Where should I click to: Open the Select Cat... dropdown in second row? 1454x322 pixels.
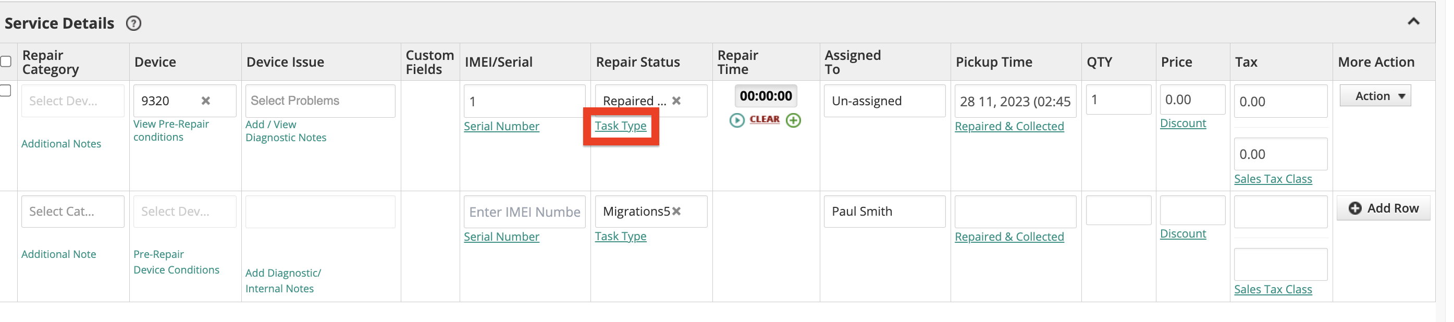[x=73, y=212]
